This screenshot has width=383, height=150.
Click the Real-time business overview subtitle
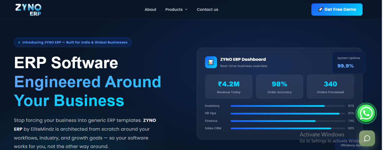244,66
